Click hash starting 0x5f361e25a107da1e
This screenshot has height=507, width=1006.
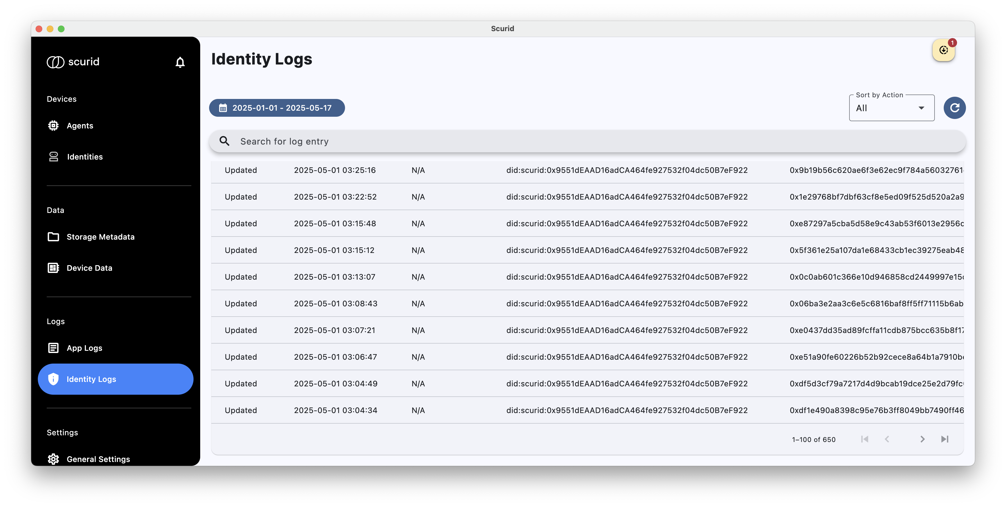[x=876, y=250]
